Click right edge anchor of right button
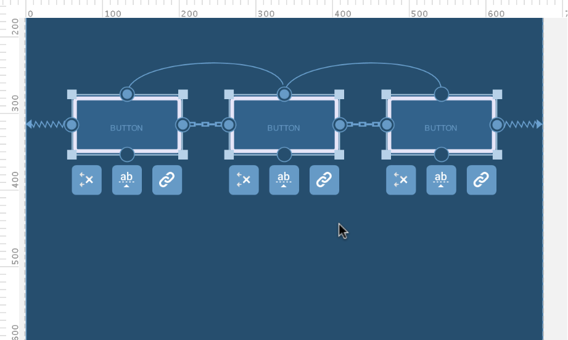568x340 pixels. pyautogui.click(x=497, y=125)
